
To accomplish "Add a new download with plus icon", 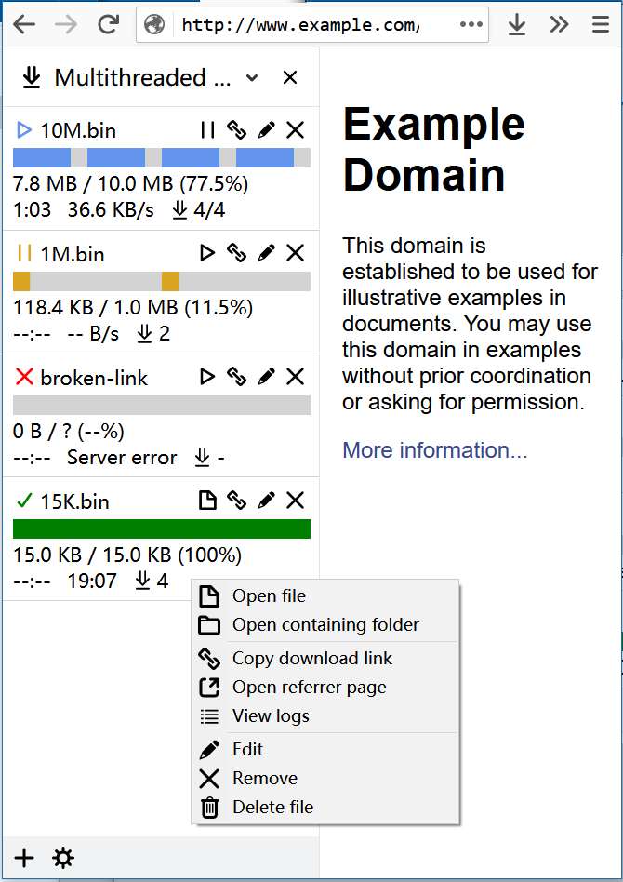I will tap(24, 859).
